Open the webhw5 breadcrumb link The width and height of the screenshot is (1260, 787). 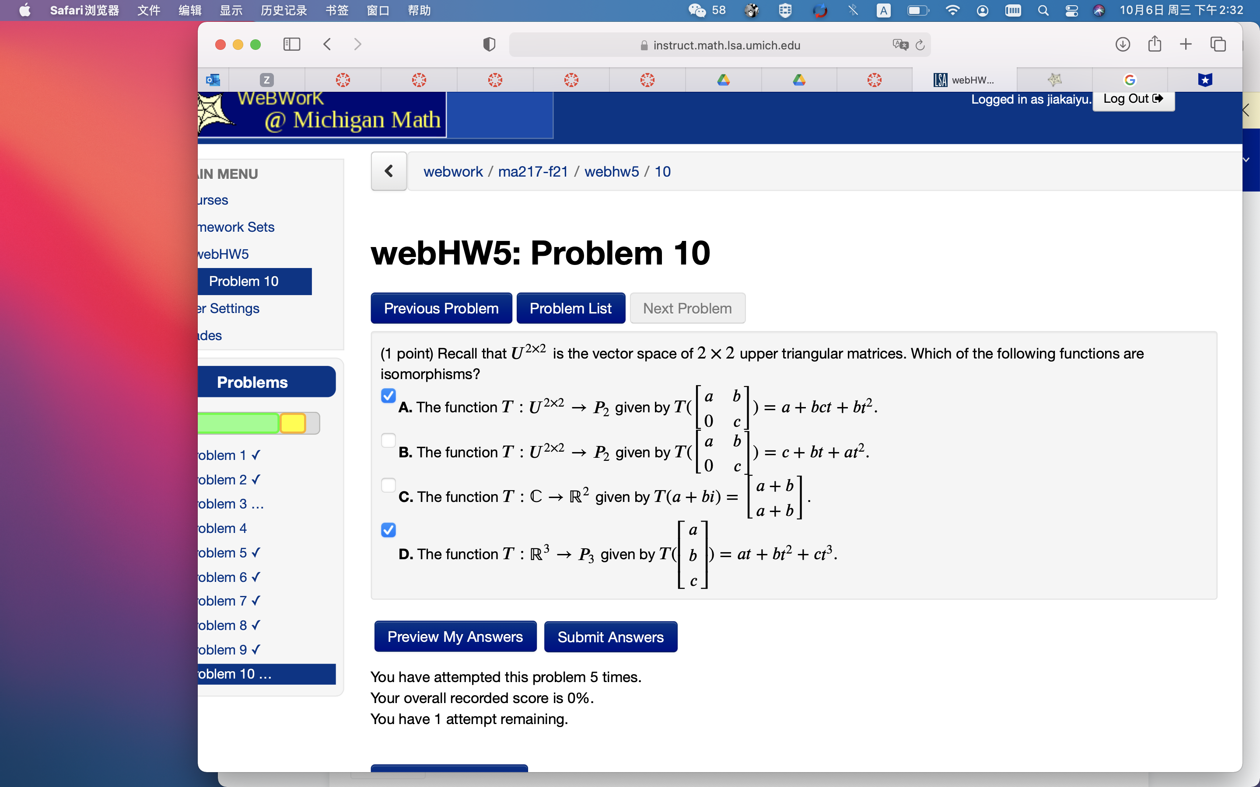click(611, 172)
